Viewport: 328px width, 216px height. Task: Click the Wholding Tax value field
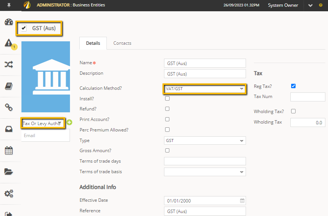coord(308,122)
